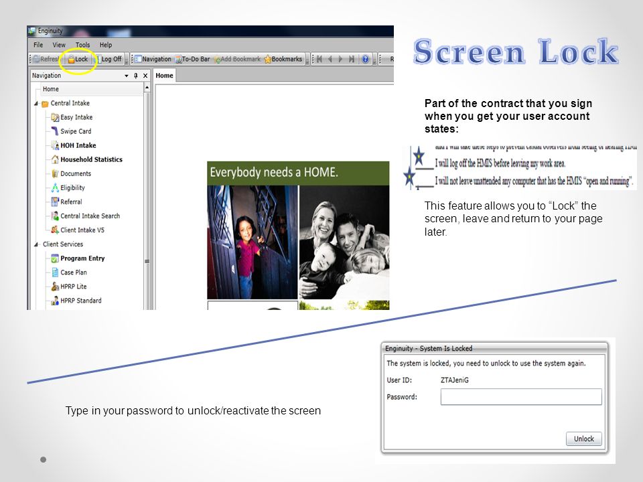
Task: Collapse the Client Services group
Action: click(36, 244)
